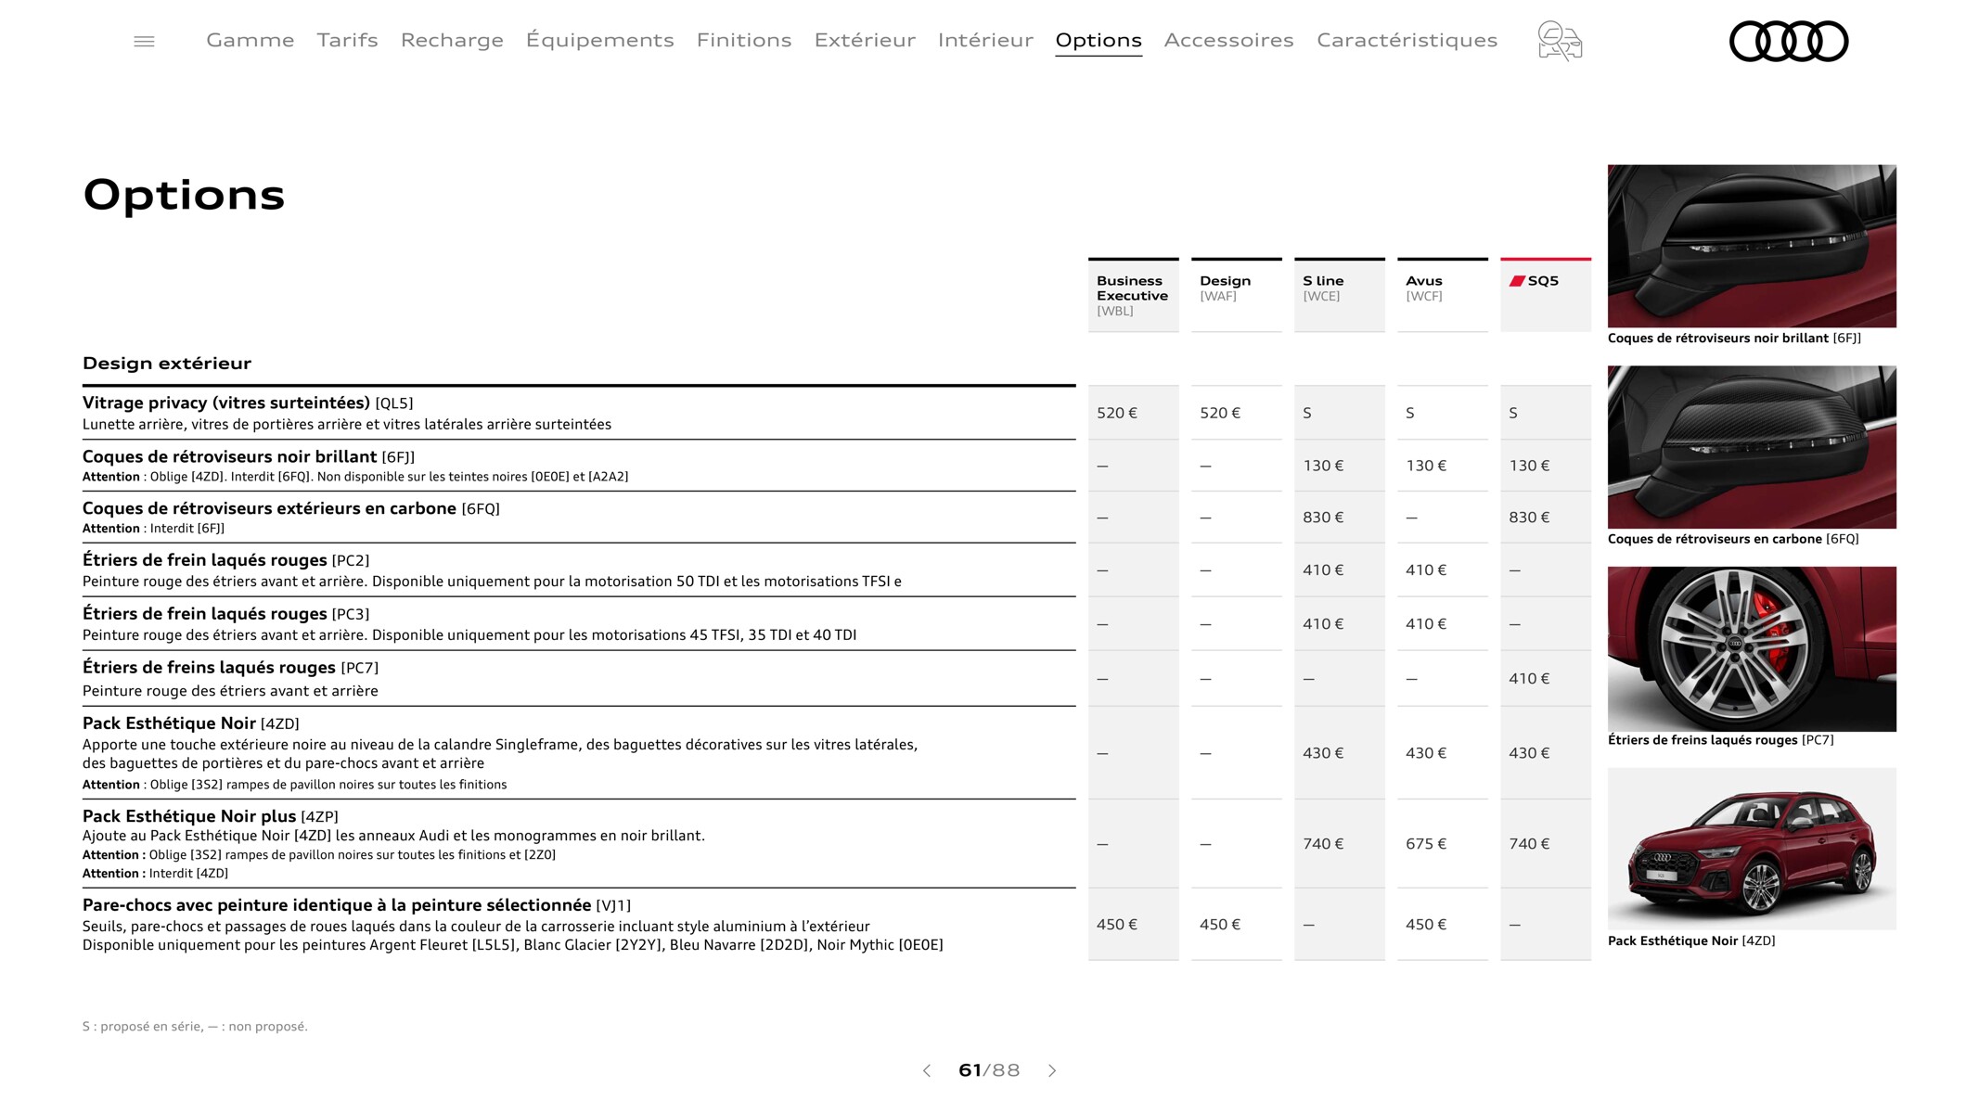Click Étriers de frein laqués rouges [PC3] row
The image size is (1979, 1113).
click(x=579, y=624)
